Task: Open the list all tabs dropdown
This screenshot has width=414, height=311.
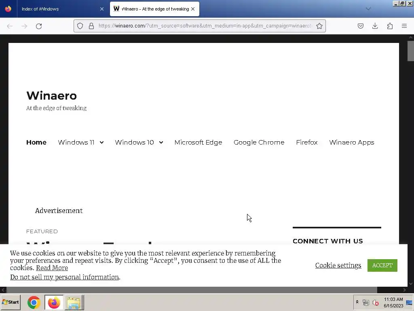Action: tap(368, 9)
